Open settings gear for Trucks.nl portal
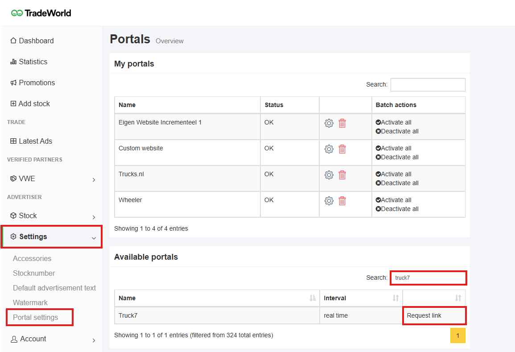This screenshot has height=352, width=515. (329, 175)
